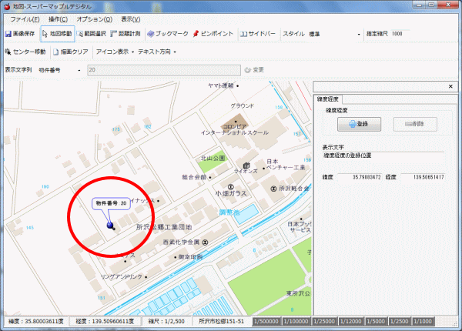Screen dimensions: 462x331
Task: Open the 表示文字列 物件番号 dropdown
Action: pos(59,69)
